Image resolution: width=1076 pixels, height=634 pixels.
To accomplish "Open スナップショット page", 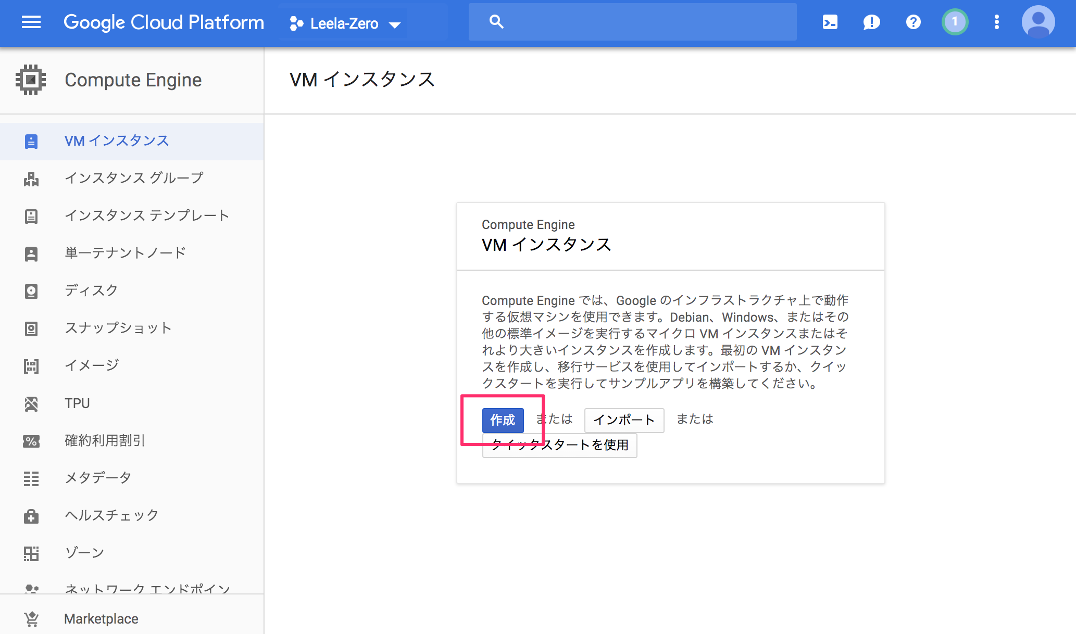I will coord(132,328).
